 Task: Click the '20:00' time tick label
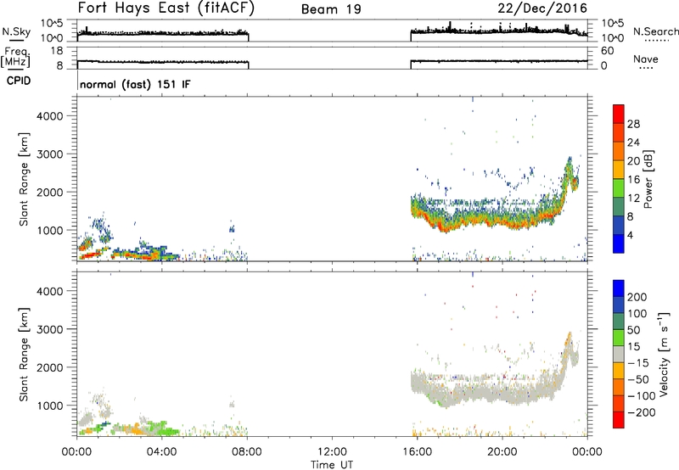[x=502, y=452]
